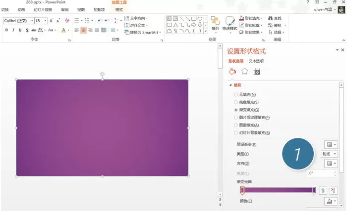Open the Arrange (排列) tool
347x211 pixels.
coord(215,25)
